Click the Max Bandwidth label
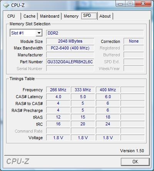This screenshot has height=171, width=154. (28, 48)
